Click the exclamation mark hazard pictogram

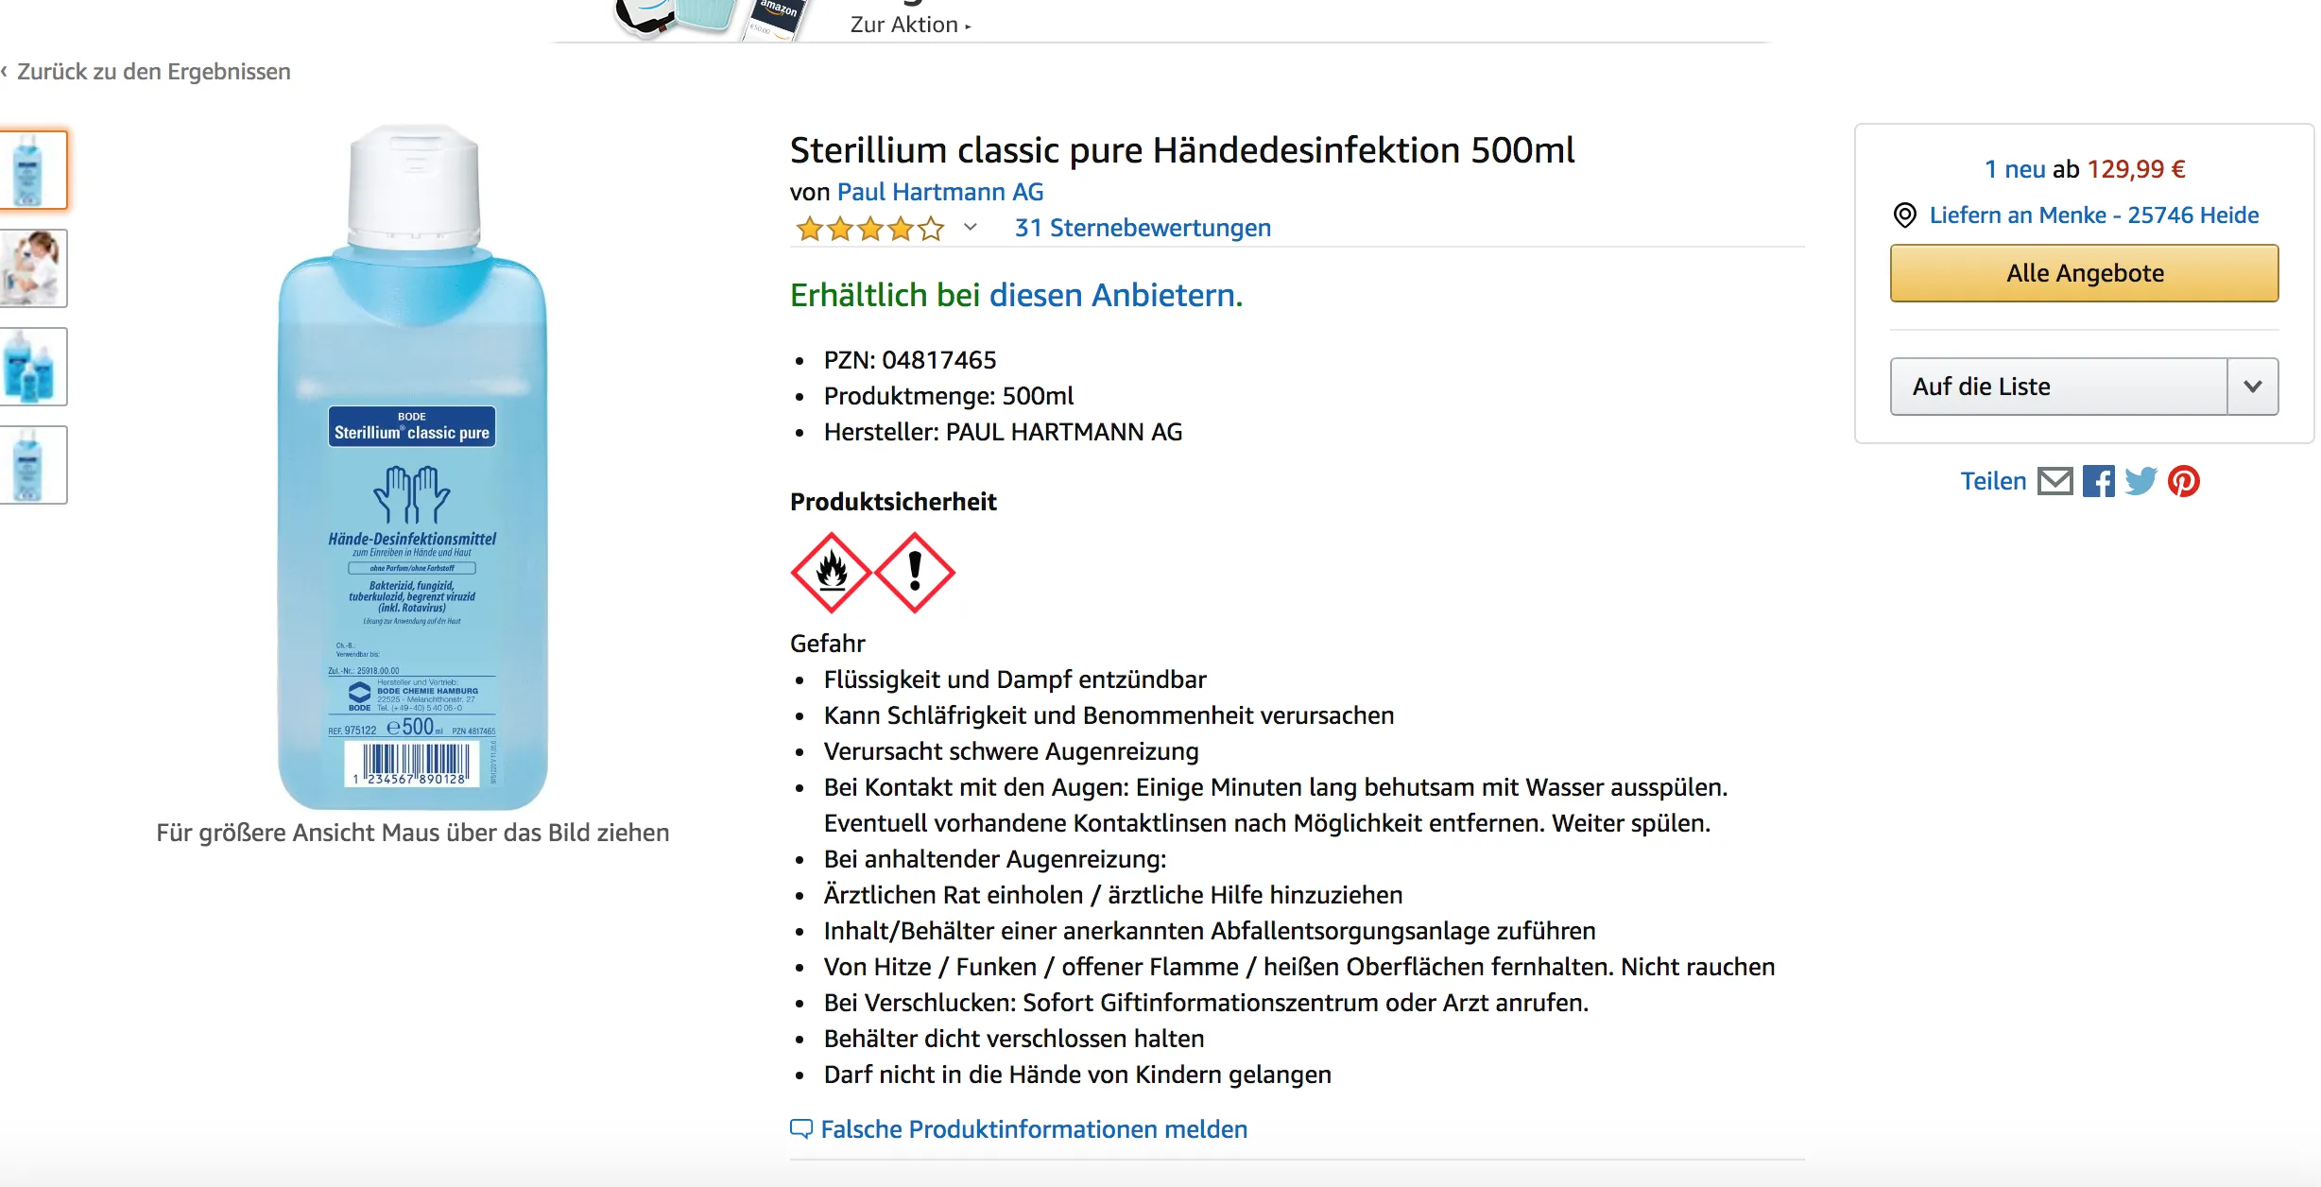pos(915,573)
